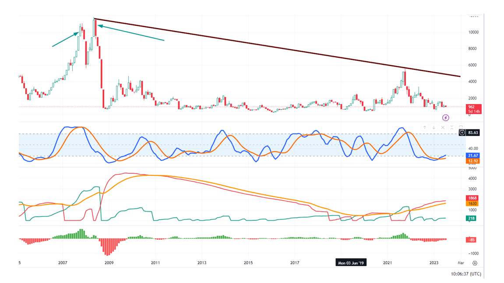Move the Stochastic indicator pane down
Image resolution: width=504 pixels, height=283 pixels.
click(434, 127)
